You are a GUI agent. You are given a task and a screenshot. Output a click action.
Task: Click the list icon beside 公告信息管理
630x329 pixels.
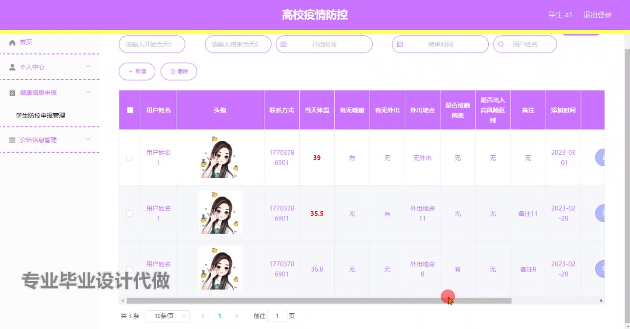(x=12, y=140)
